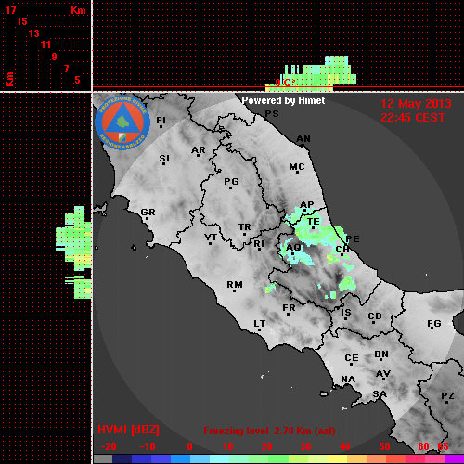Click the CE city marker
This screenshot has width=464, height=464.
[351, 364]
